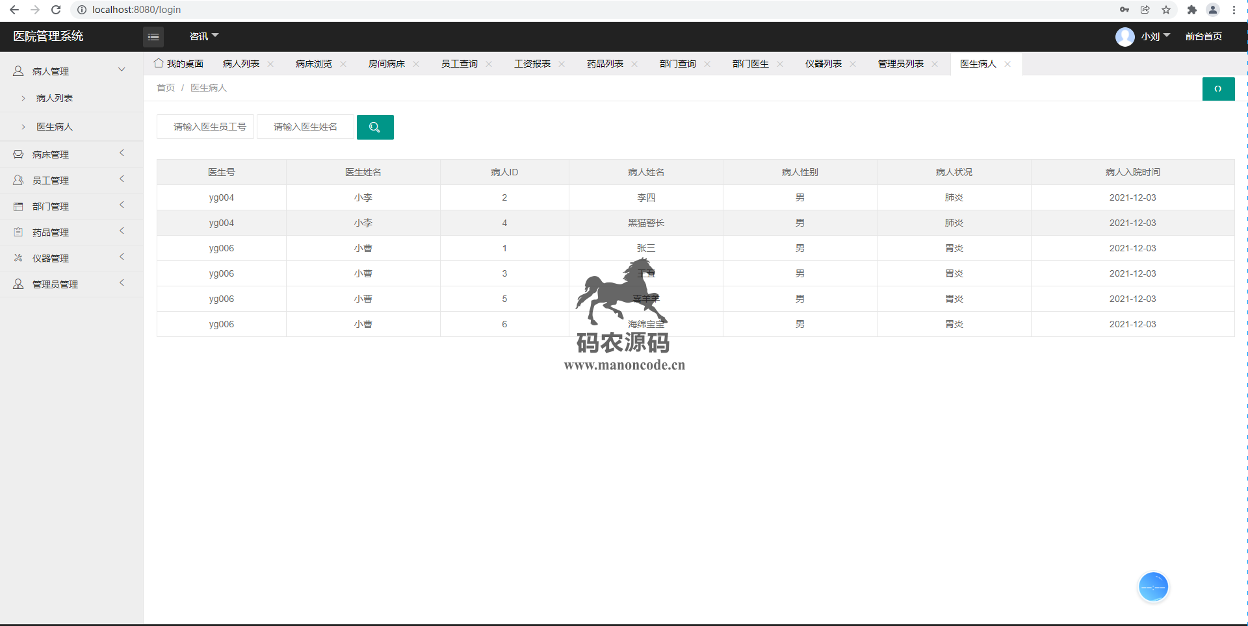Focus the 请输入医生员工号 input field
This screenshot has height=626, width=1248.
[x=205, y=127]
